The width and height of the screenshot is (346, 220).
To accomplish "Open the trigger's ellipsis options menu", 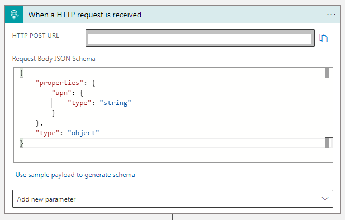I will click(331, 15).
